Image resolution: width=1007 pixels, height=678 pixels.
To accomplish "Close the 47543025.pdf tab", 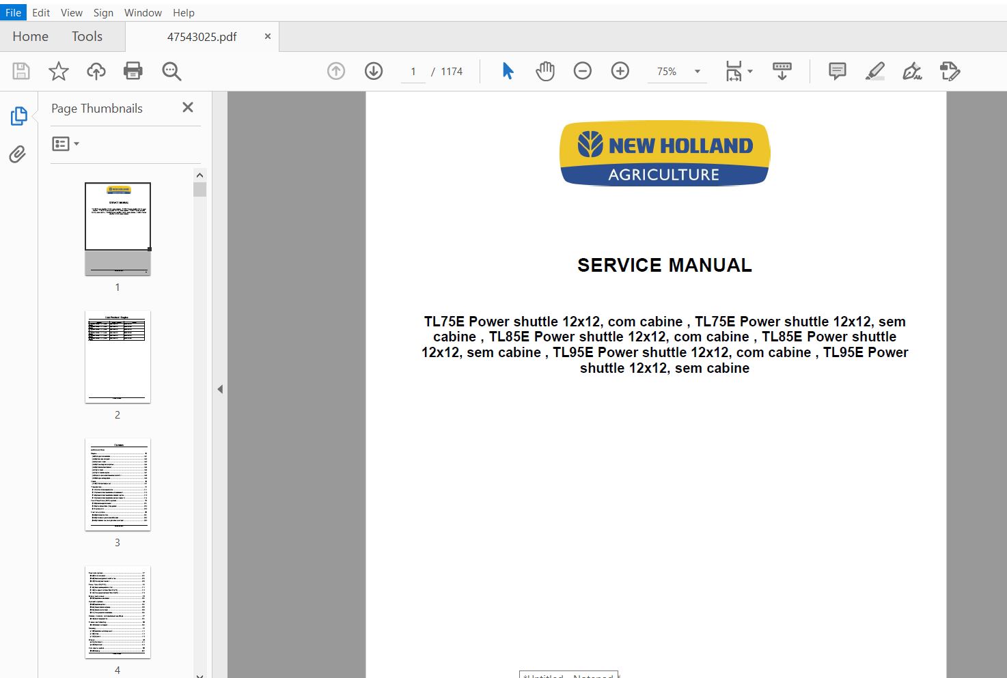I will point(268,36).
